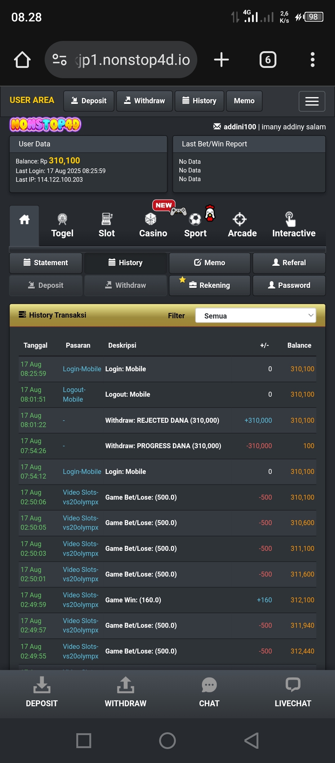
Task: Open the Arcade game category
Action: [242, 225]
